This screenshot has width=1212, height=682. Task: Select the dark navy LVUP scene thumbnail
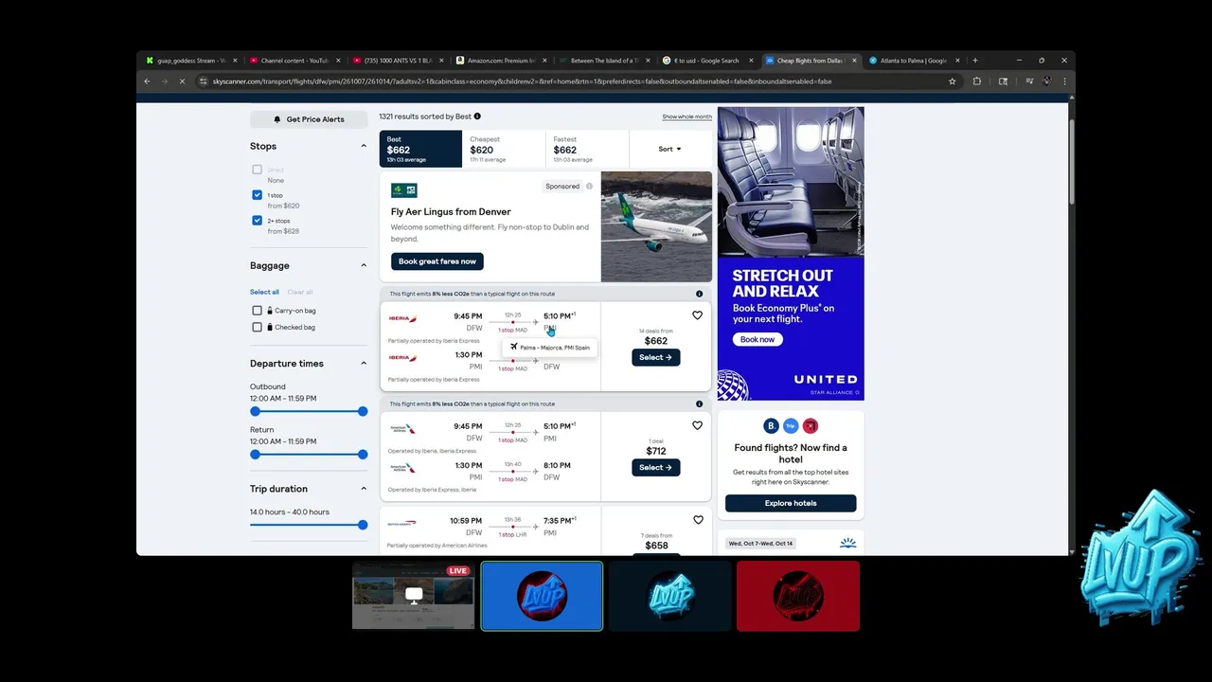tap(669, 596)
